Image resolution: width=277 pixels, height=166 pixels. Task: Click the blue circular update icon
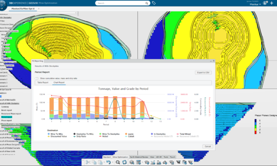125,162
